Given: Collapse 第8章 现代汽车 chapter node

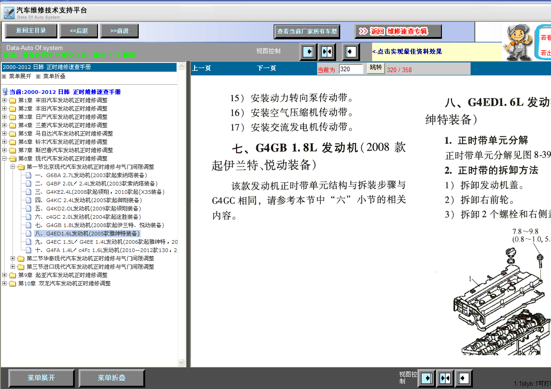Looking at the screenshot, I should pyautogui.click(x=4, y=159).
